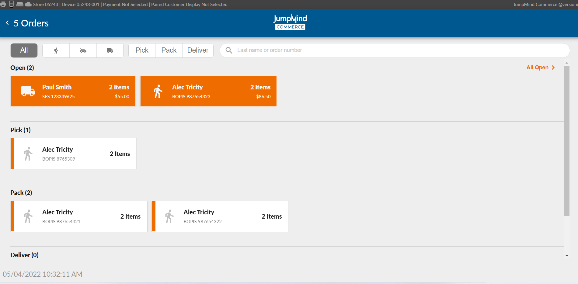Expand All Open orders list
This screenshot has height=284, width=578.
click(540, 68)
